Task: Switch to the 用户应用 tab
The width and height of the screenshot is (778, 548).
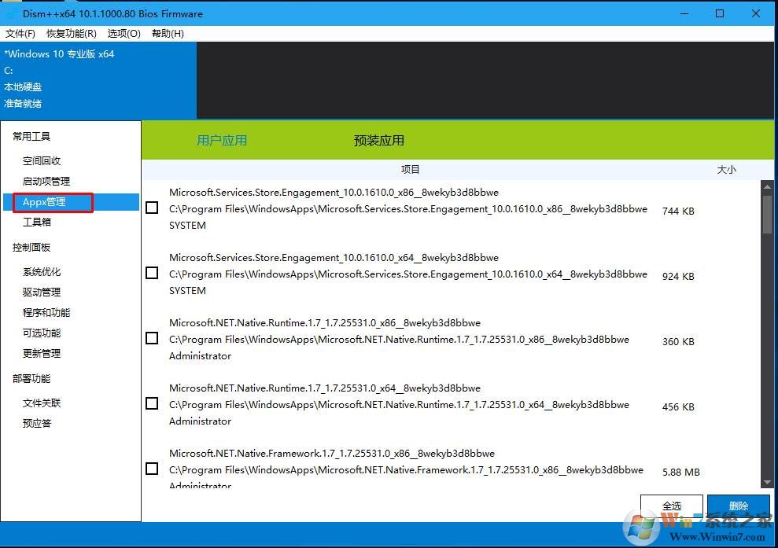Action: pyautogui.click(x=222, y=141)
